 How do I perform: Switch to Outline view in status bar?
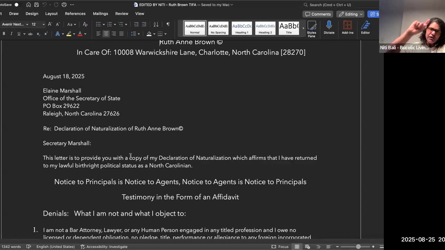pyautogui.click(x=318, y=247)
